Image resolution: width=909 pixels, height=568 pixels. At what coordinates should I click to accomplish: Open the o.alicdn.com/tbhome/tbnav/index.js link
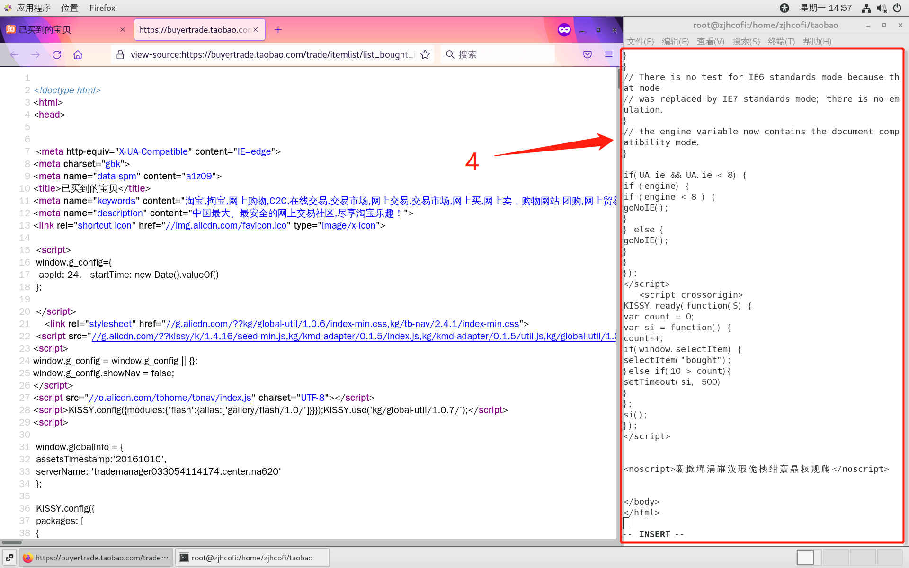170,398
